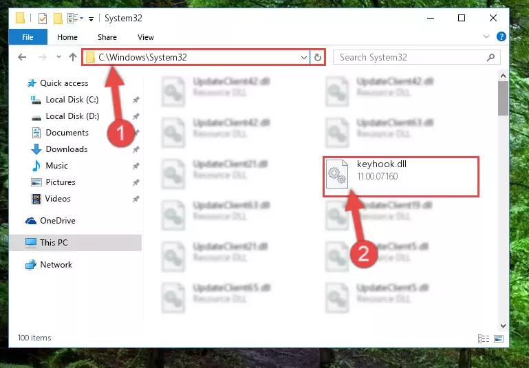Click the folder icon in title bar corner
Screen dimensions: 529x368
[x=20, y=18]
